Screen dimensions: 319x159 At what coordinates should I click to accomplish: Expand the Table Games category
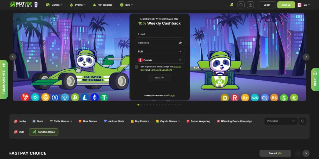point(61,121)
